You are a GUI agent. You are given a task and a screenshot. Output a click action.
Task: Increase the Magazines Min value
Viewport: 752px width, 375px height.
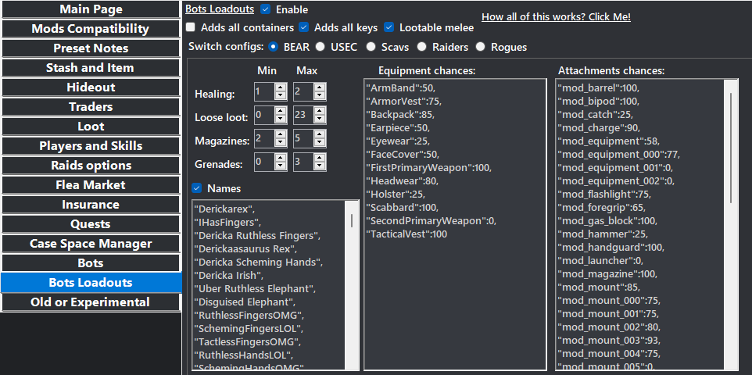[281, 135]
